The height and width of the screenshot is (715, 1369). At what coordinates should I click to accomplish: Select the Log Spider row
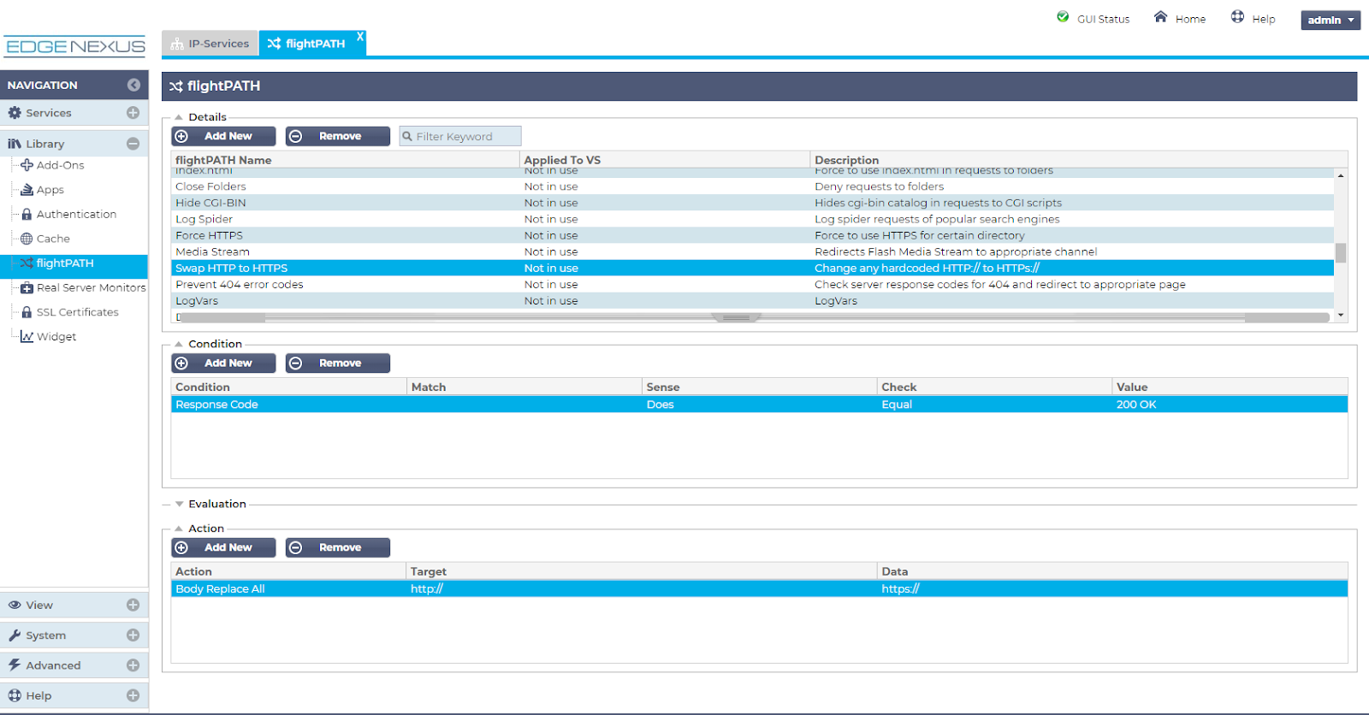(753, 219)
